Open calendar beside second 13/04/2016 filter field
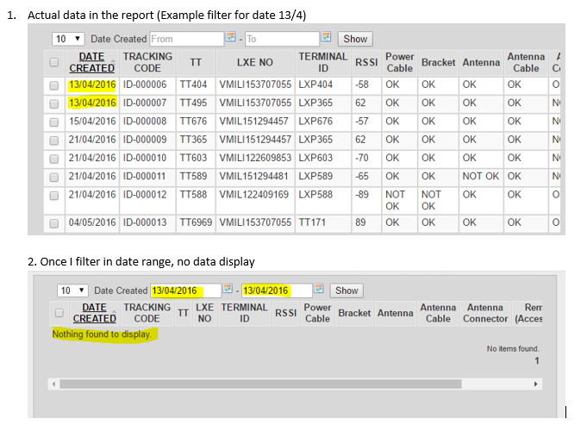This screenshot has width=587, height=431. click(318, 290)
